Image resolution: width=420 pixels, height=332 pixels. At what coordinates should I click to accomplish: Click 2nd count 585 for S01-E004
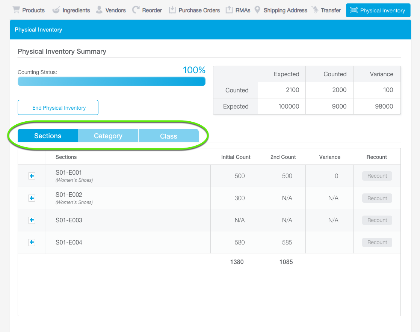point(287,242)
